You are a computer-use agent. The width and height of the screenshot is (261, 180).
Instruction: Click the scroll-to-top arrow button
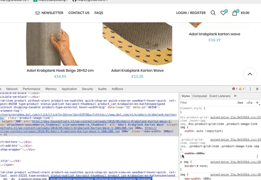(250, 74)
